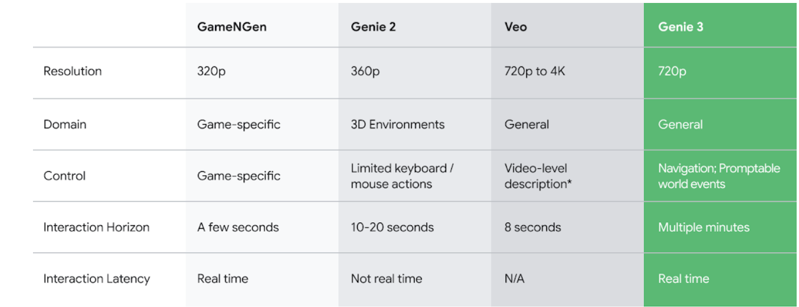Select the 10-20 seconds cell
Screen dimensions: 799x307
(392, 228)
